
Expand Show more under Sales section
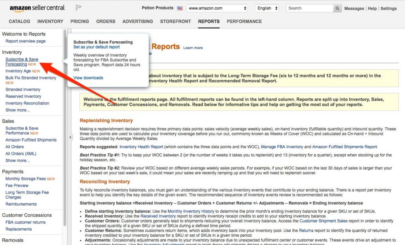coord(17,160)
